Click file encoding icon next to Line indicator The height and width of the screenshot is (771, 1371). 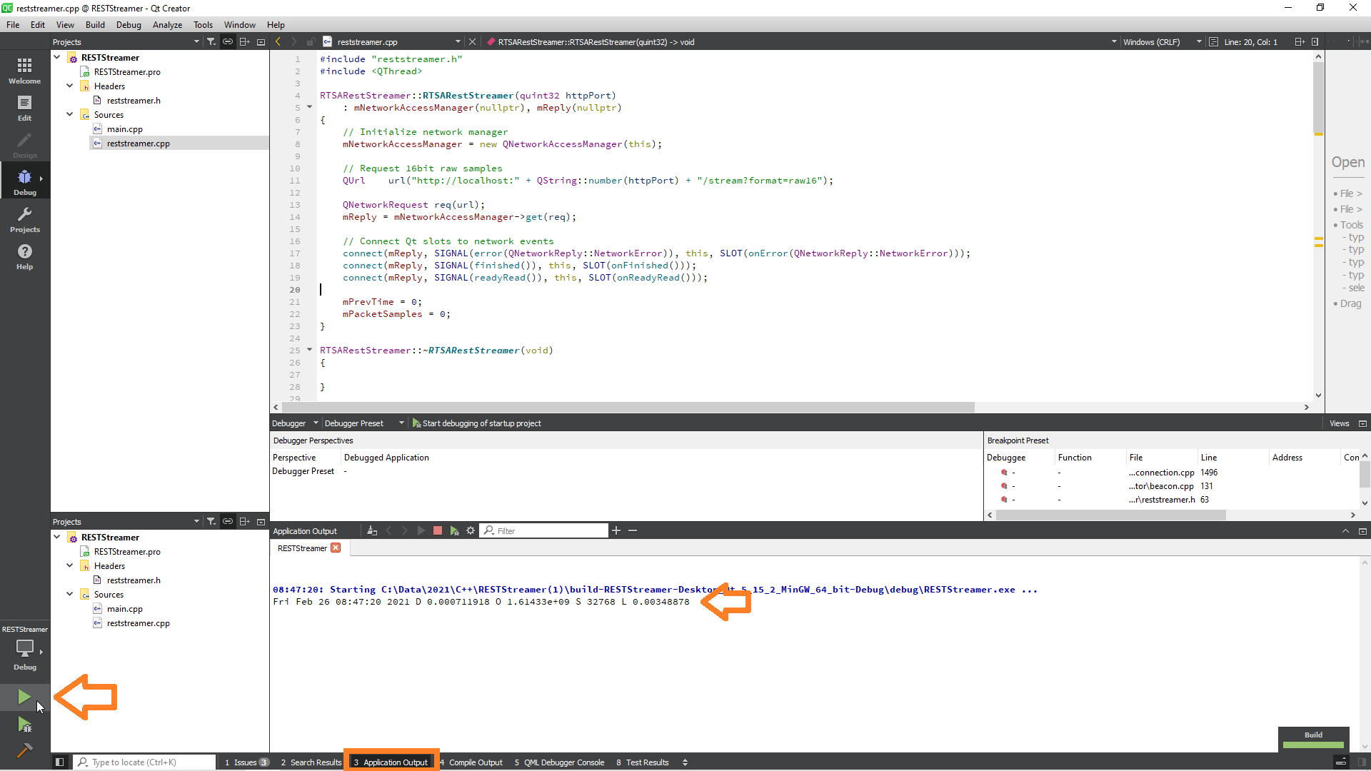(x=1213, y=41)
